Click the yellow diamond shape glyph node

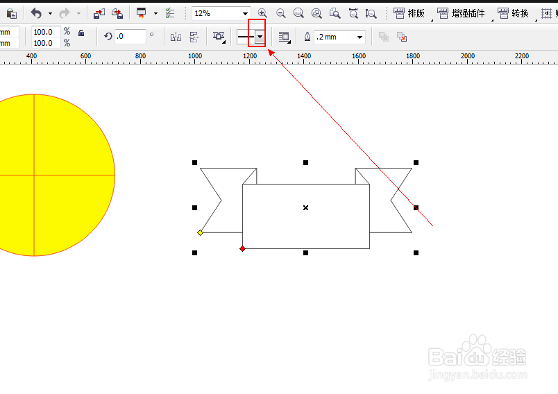coord(200,232)
